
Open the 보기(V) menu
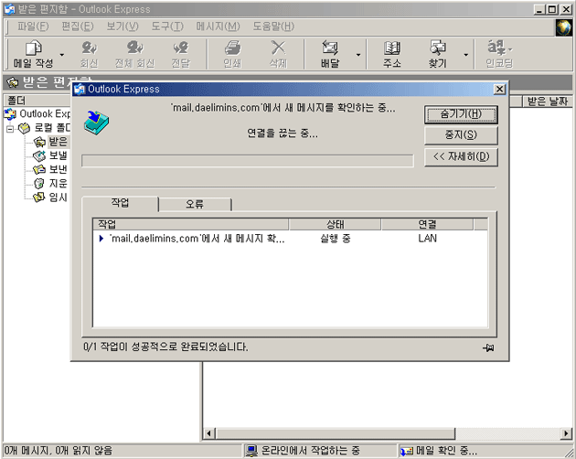pos(123,27)
